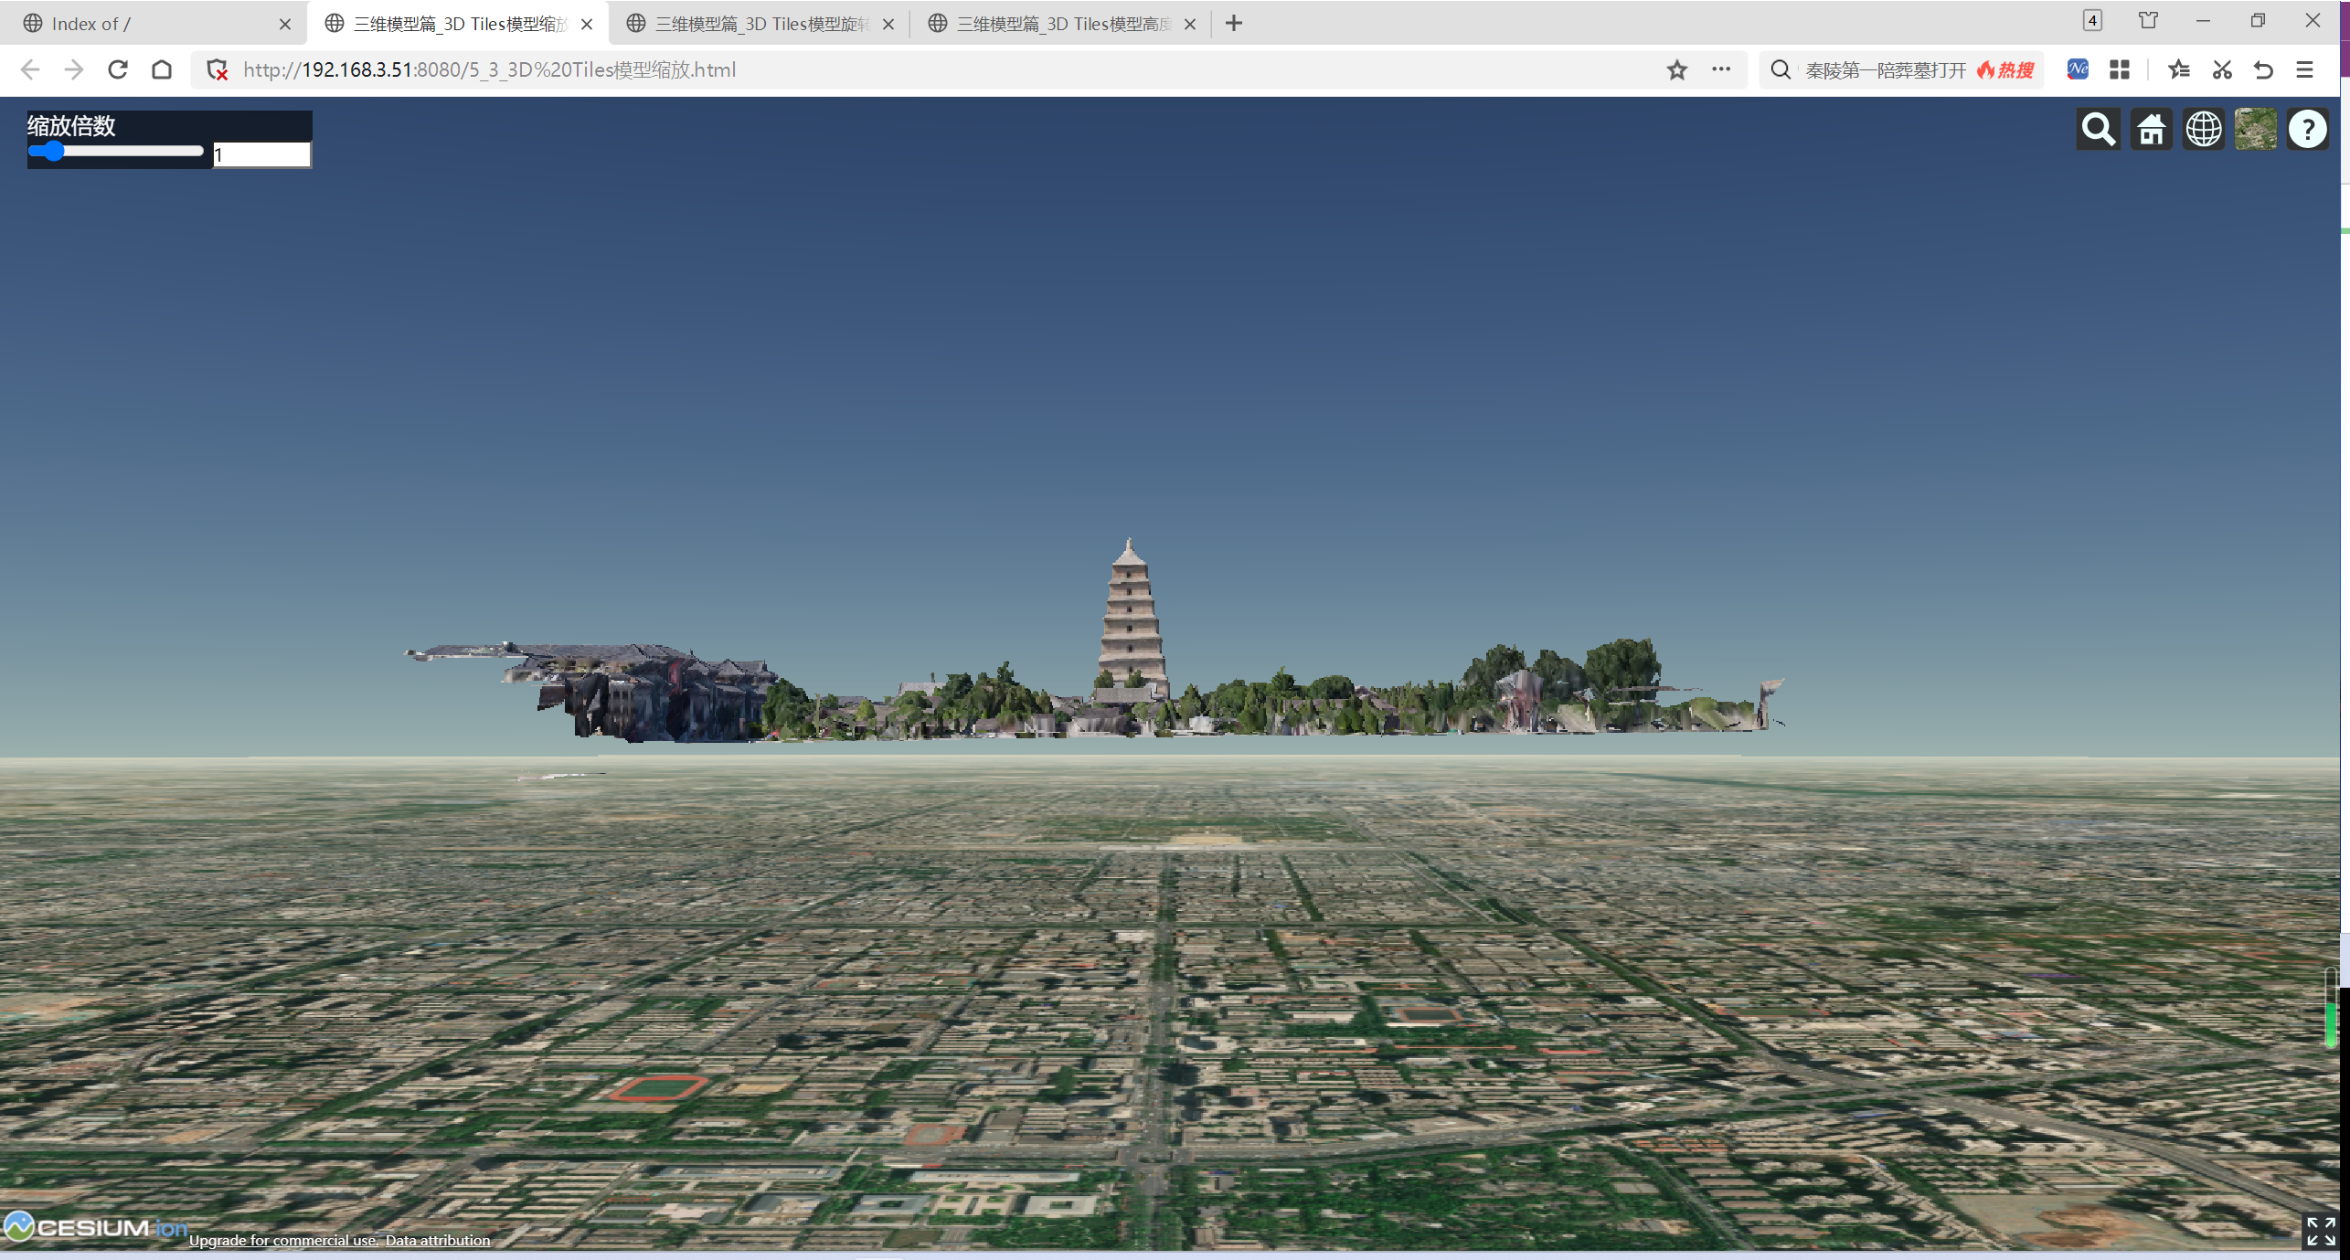Close the 3D Tiles模型缩放 tab
This screenshot has height=1260, width=2350.
coord(587,25)
